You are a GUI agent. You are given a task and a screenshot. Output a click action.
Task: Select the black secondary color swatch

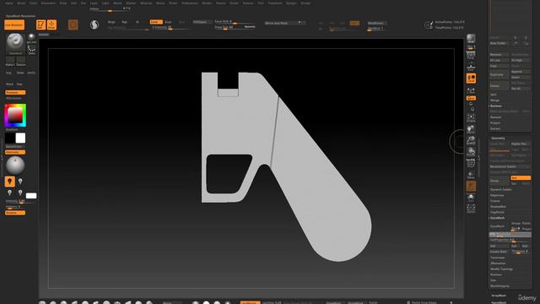[9, 138]
